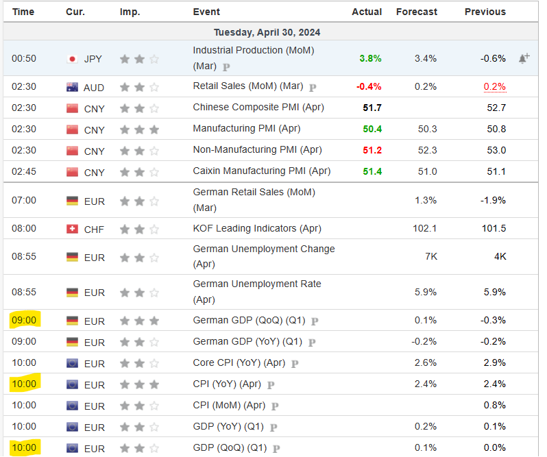
Task: Open the Chinese Composite PMI (Apr) event
Action: [x=258, y=108]
